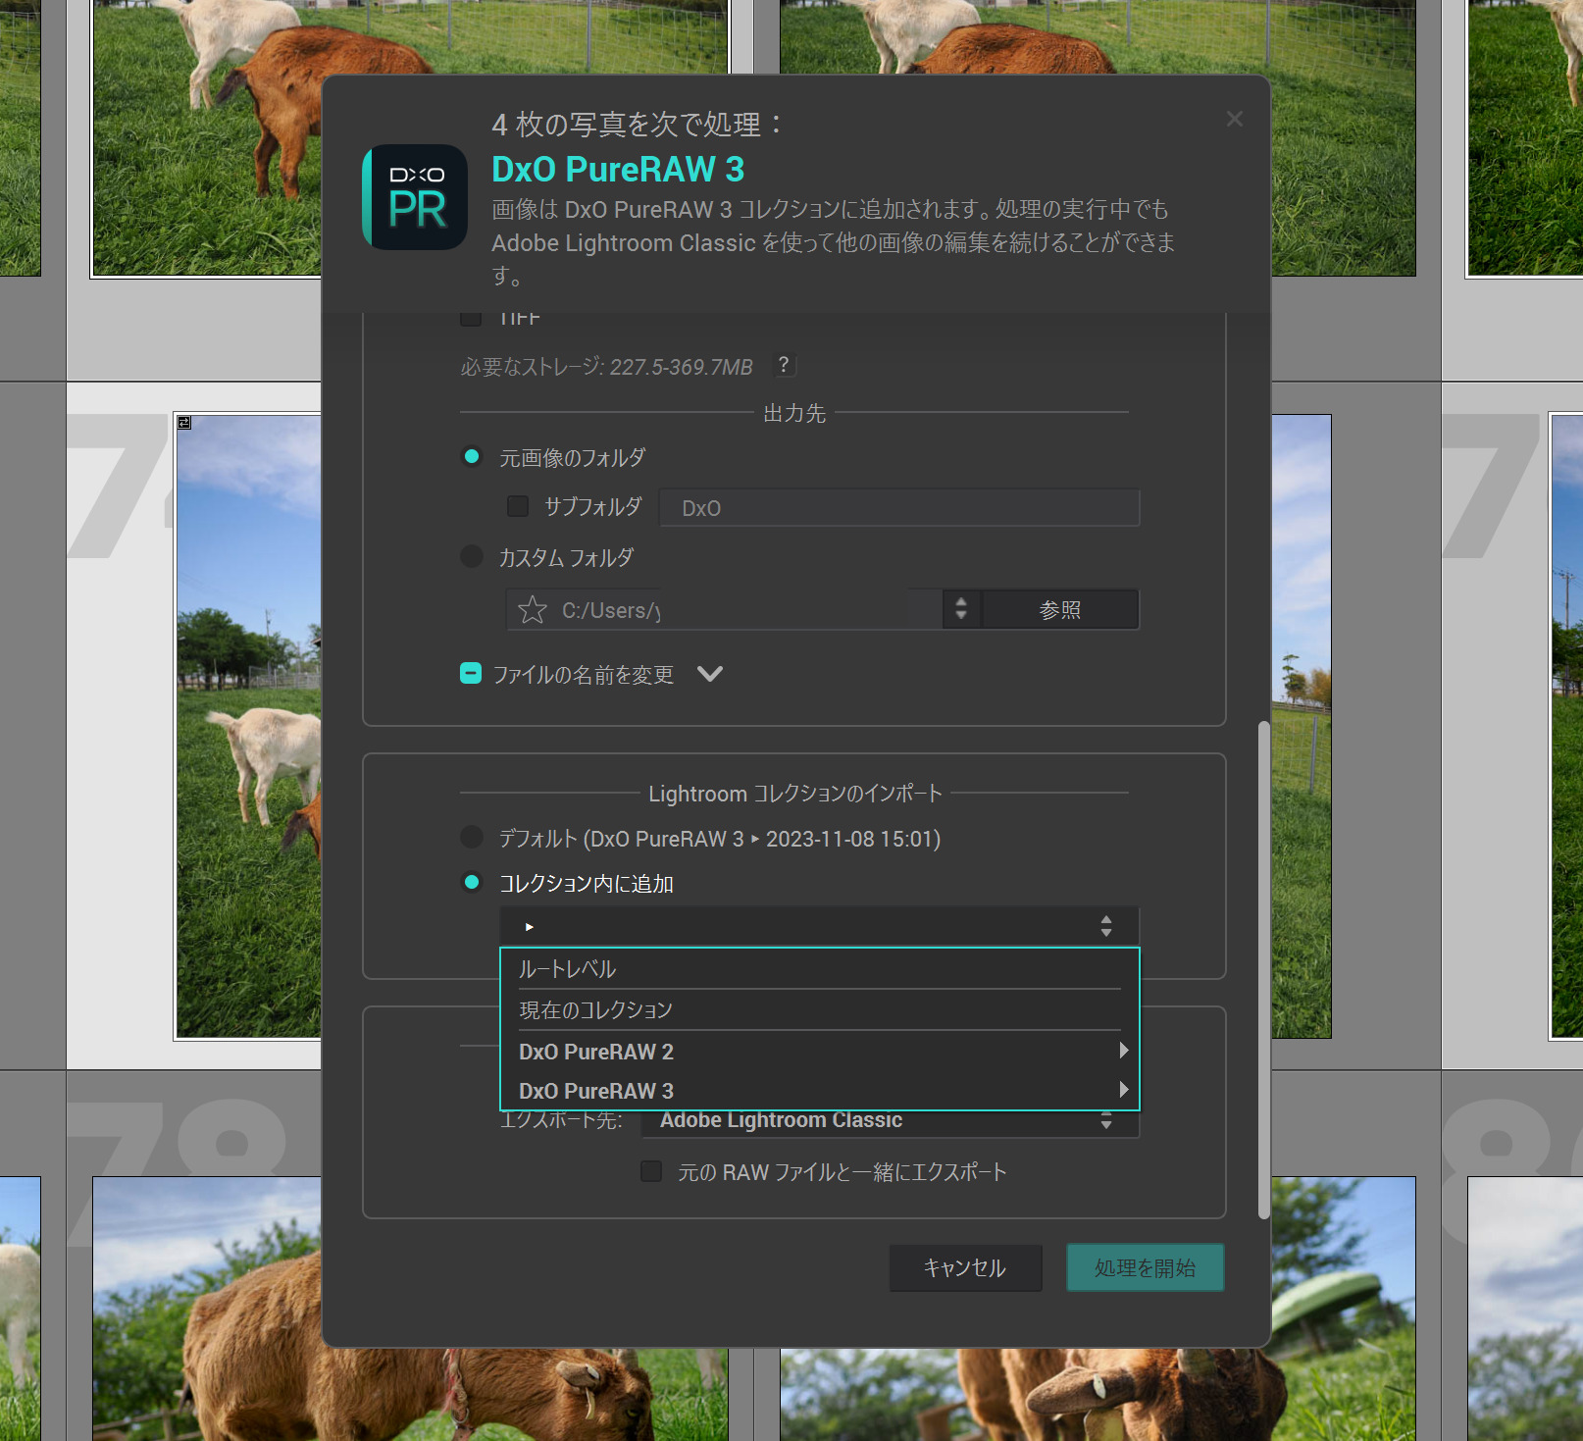Expand the DxO PureRAW 3 submenu arrow

tap(1124, 1090)
